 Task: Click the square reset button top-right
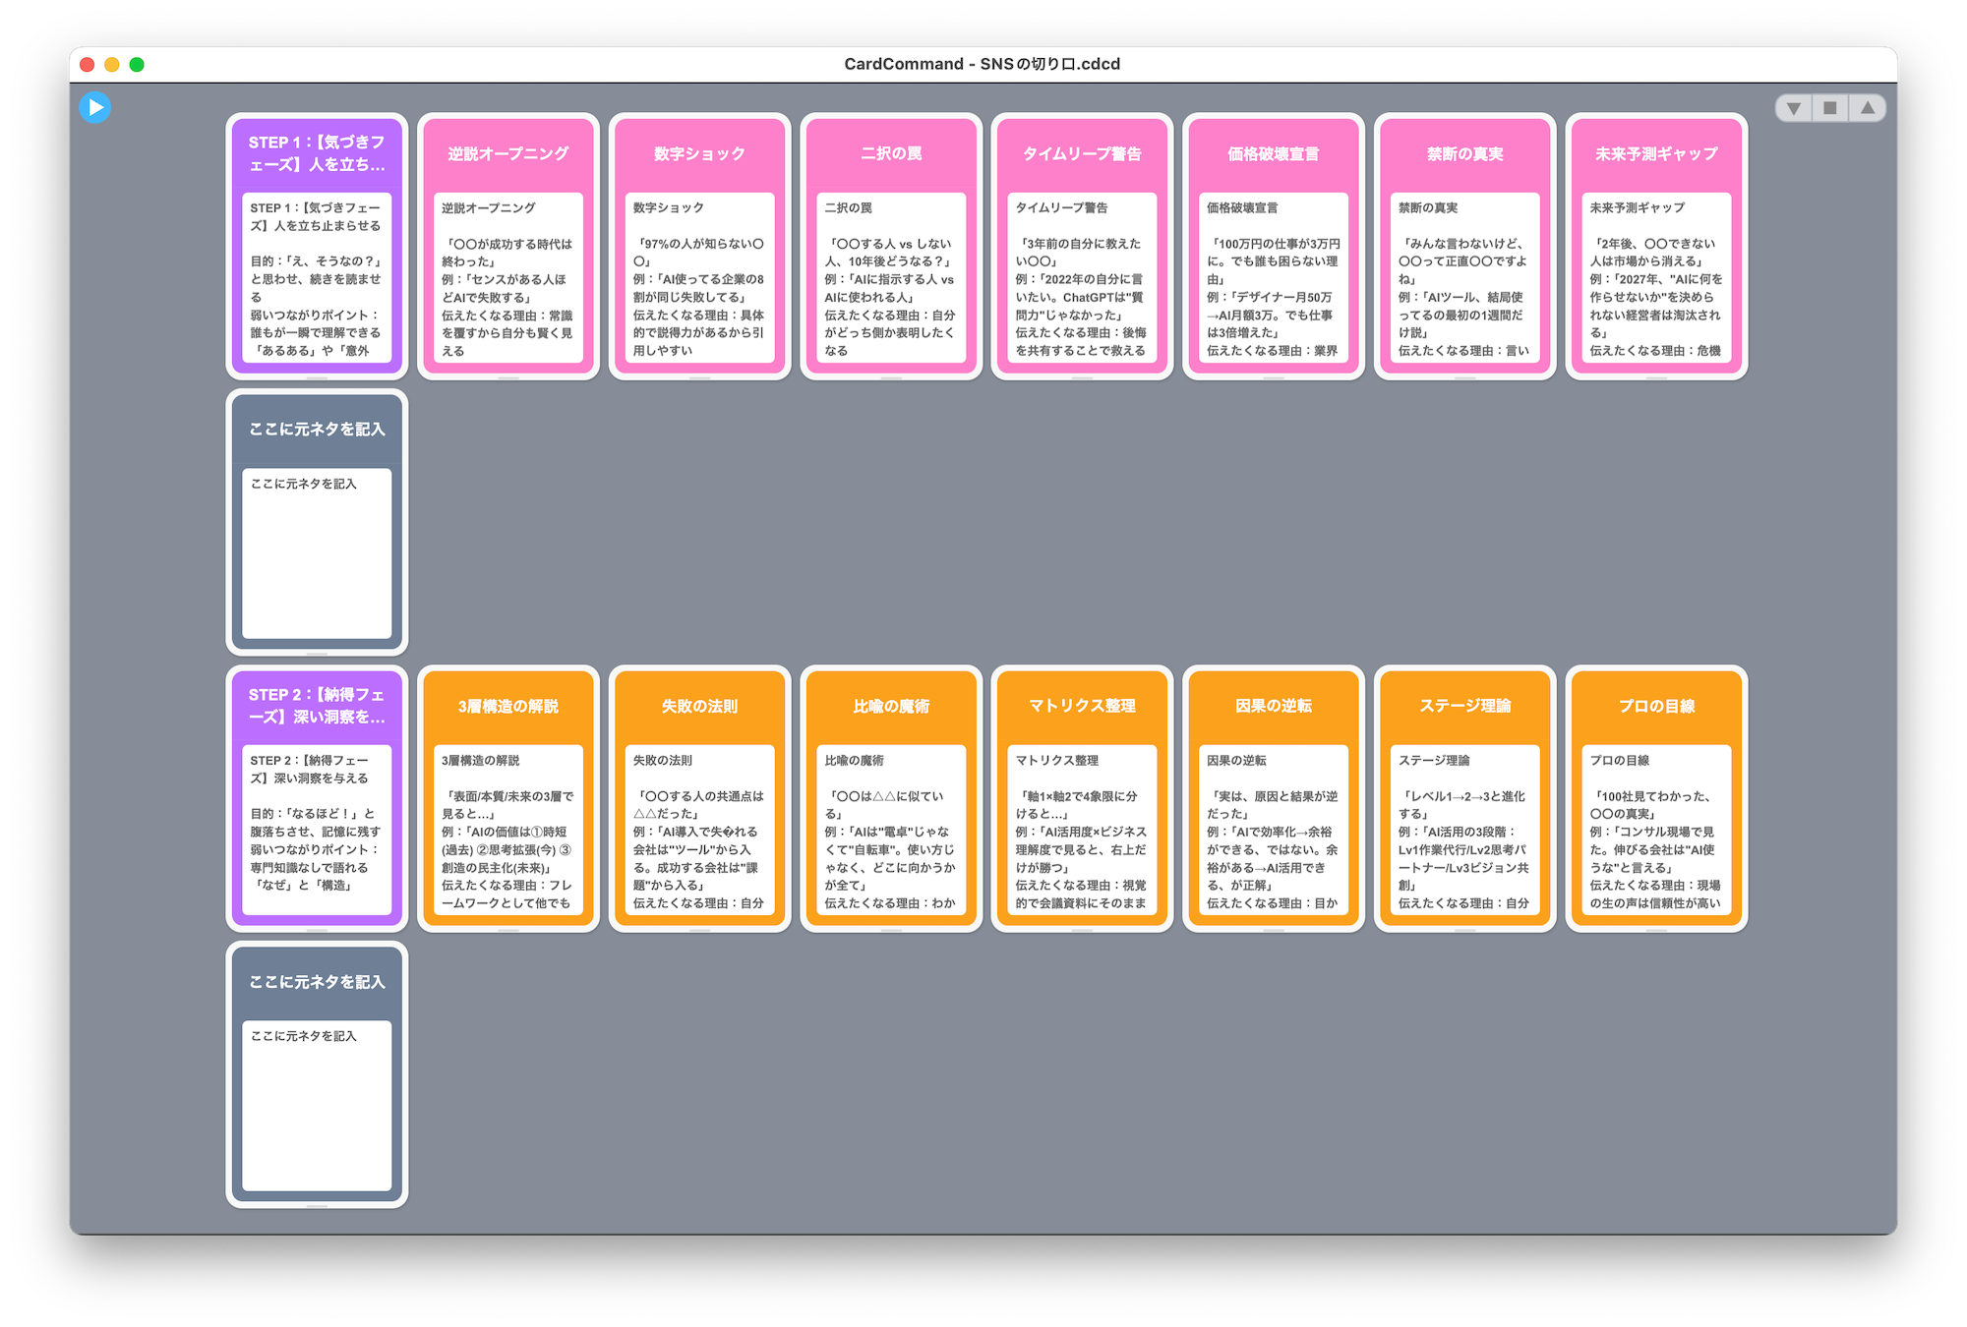1830,108
